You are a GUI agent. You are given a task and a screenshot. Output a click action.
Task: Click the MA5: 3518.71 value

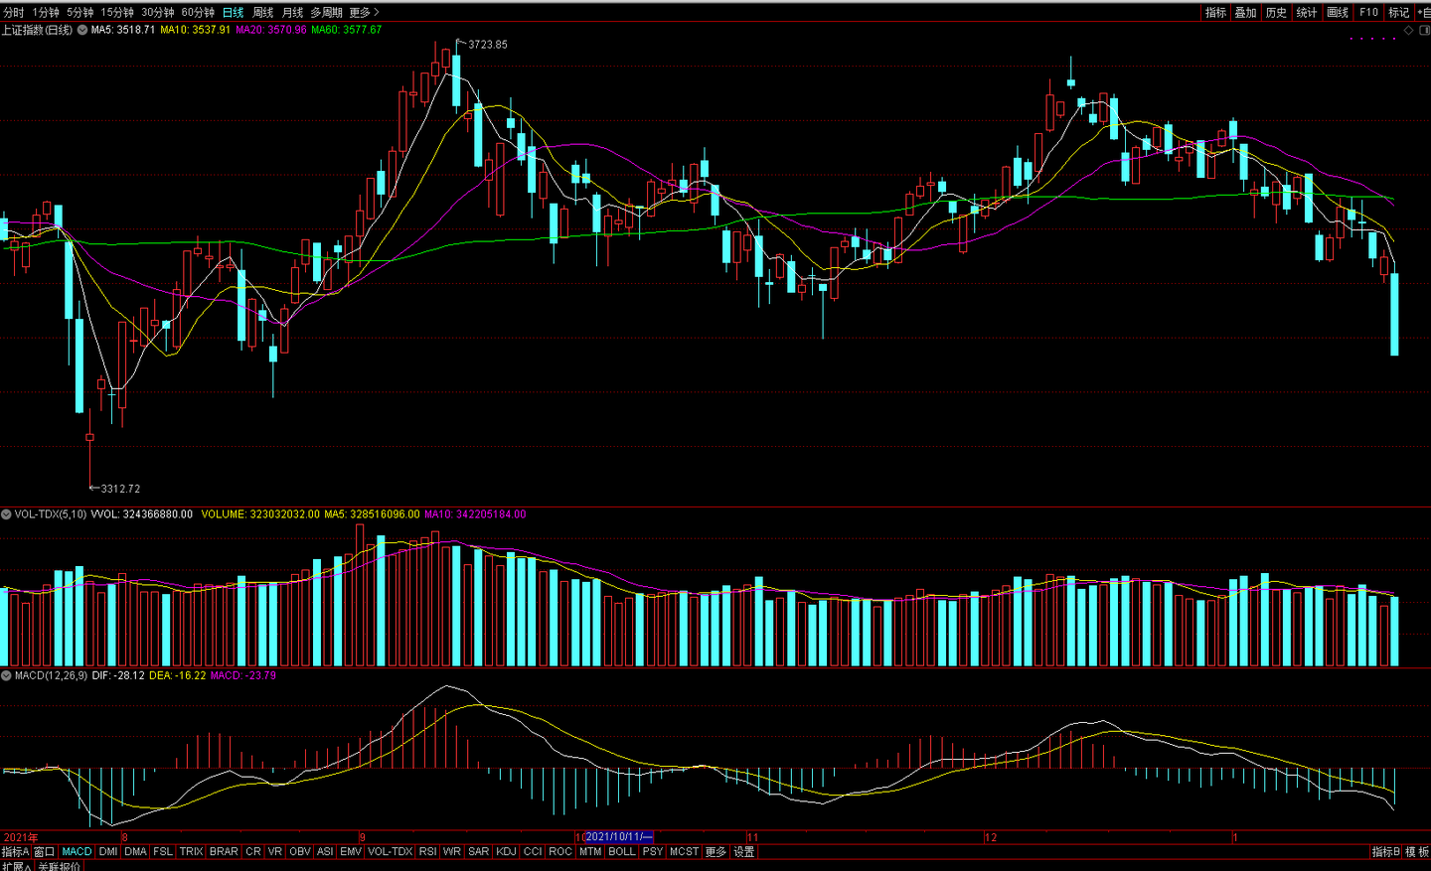pyautogui.click(x=123, y=30)
